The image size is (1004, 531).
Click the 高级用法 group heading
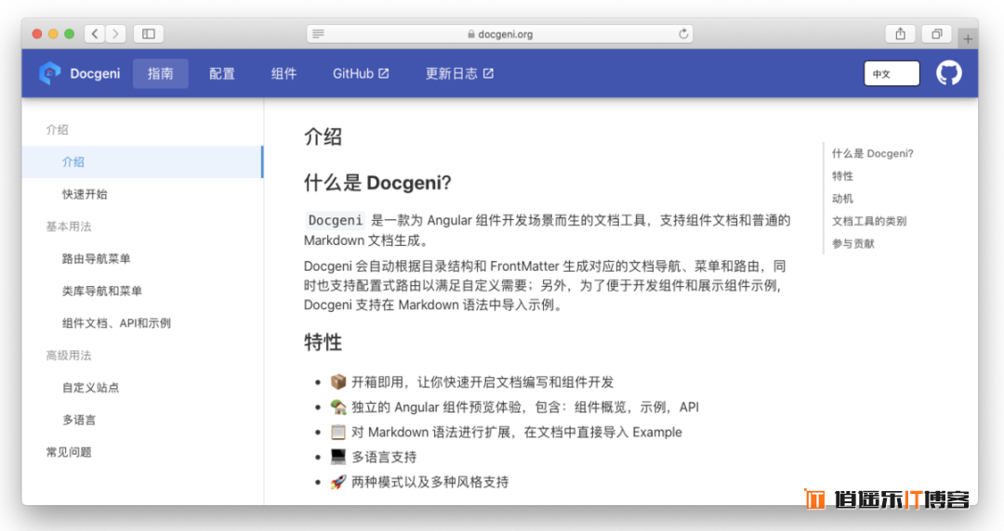coord(69,355)
